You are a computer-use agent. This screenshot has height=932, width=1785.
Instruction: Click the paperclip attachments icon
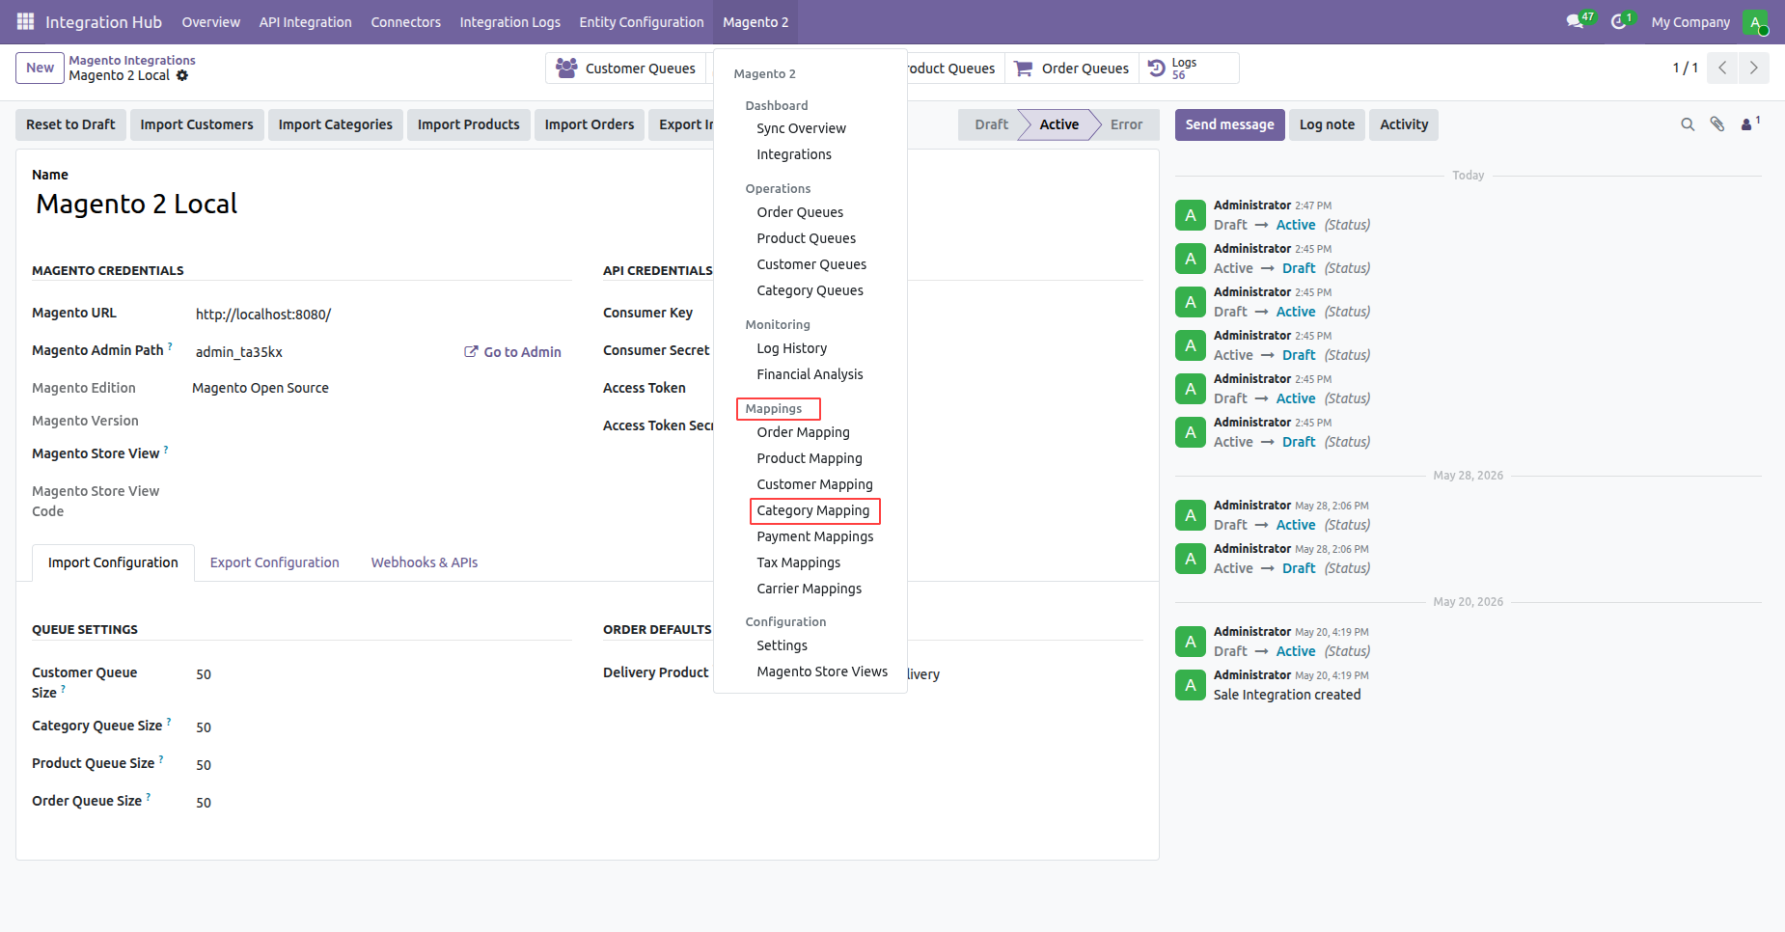(1717, 124)
